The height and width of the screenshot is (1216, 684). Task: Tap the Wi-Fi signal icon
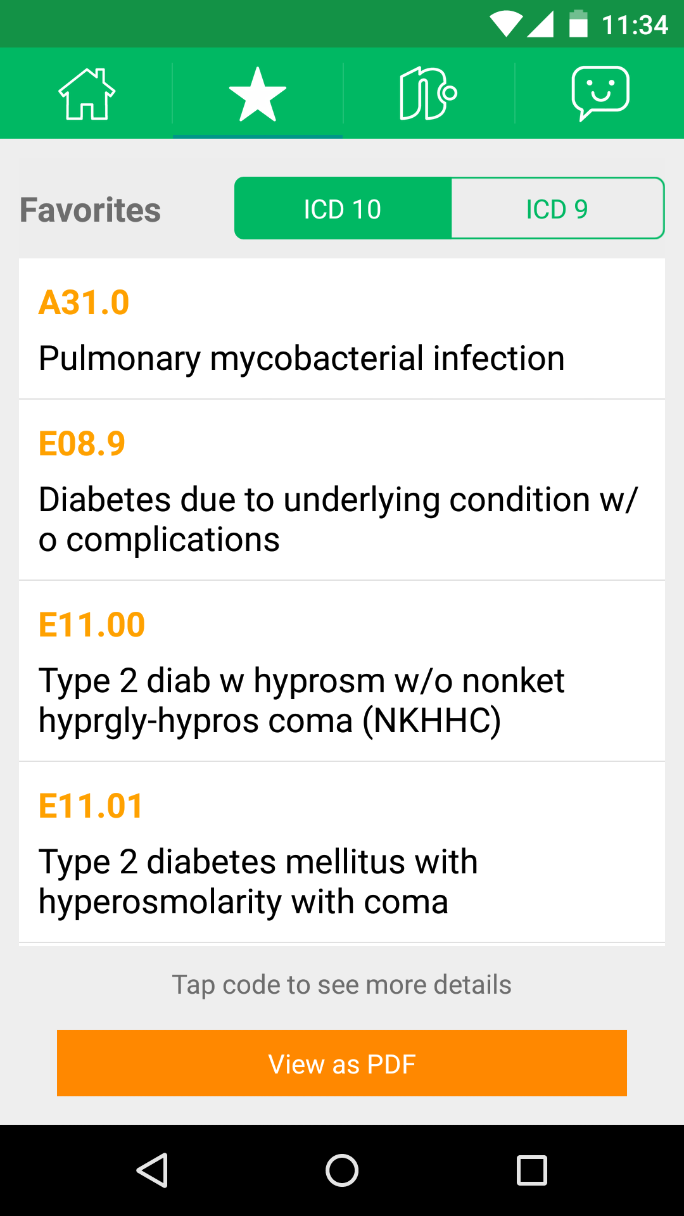click(x=505, y=25)
